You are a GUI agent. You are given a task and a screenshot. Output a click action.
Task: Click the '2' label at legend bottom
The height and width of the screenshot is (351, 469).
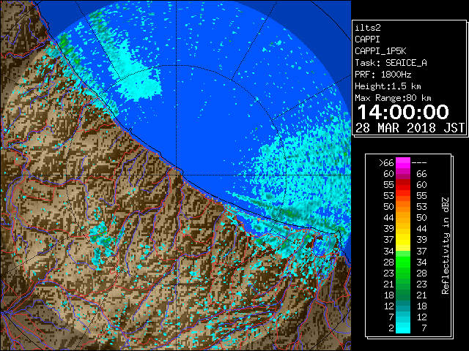pyautogui.click(x=391, y=328)
